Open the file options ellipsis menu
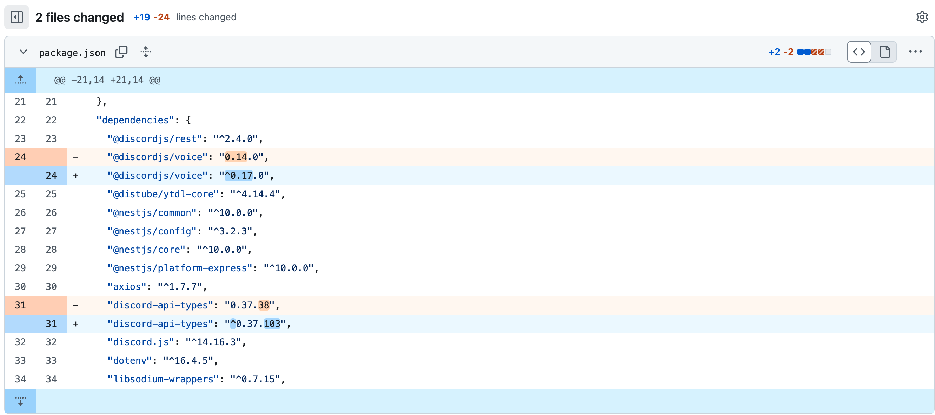Viewport: 935px width, 415px height. point(915,52)
